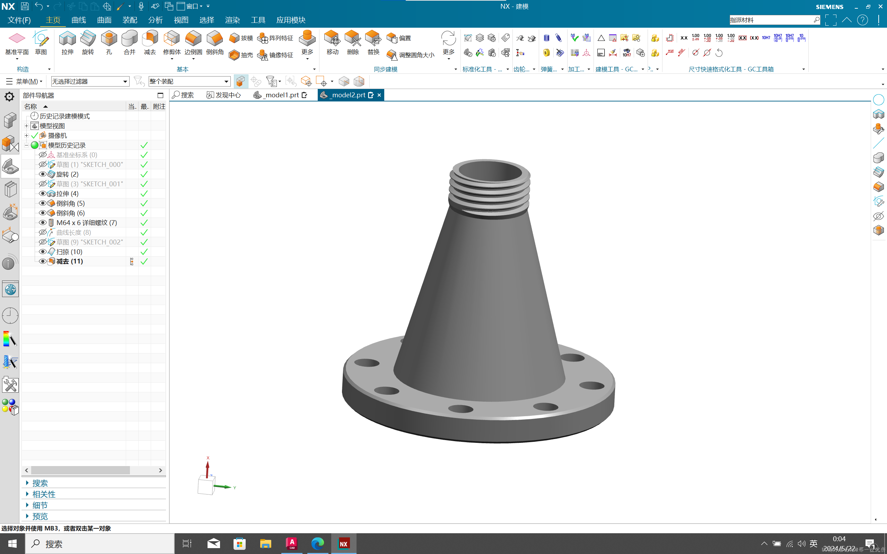Click the Unite (合并) icon
This screenshot has height=554, width=887.
pos(129,43)
